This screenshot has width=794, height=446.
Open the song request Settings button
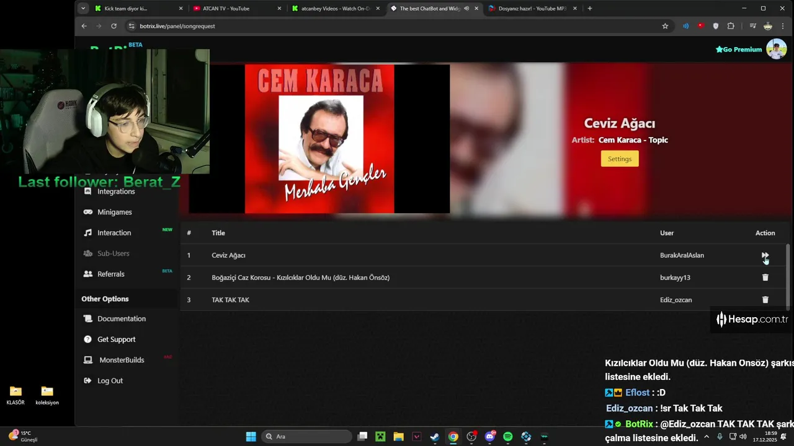tap(620, 159)
